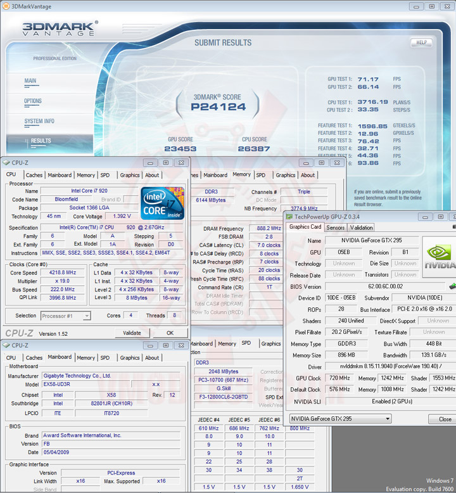
Task: Switch to Validation tab in GPU-Z
Action: (x=361, y=227)
